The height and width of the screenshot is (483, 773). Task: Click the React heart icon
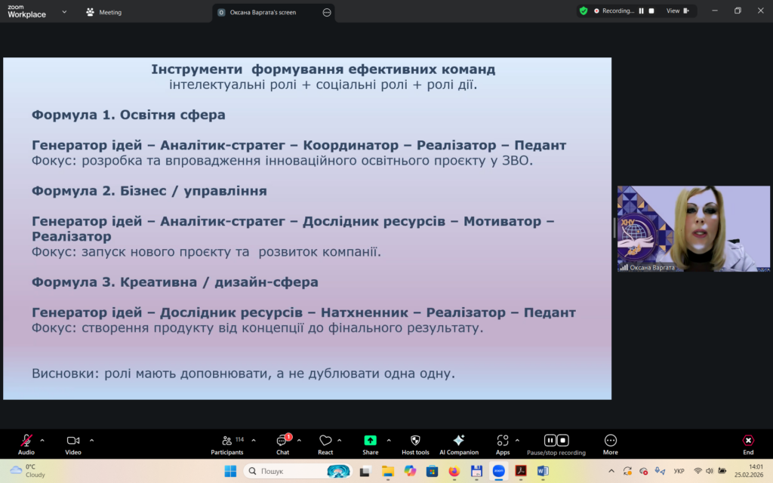point(325,441)
